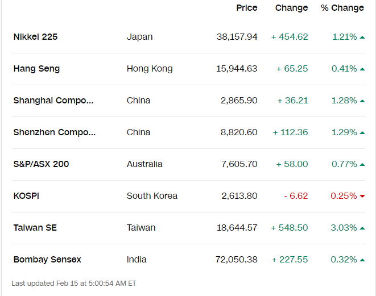Click the % Change column header

pyautogui.click(x=342, y=8)
